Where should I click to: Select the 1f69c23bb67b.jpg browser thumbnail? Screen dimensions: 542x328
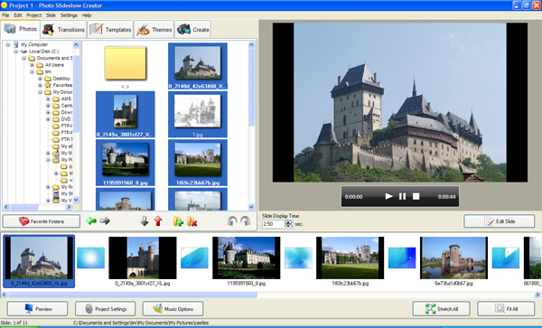[x=198, y=163]
